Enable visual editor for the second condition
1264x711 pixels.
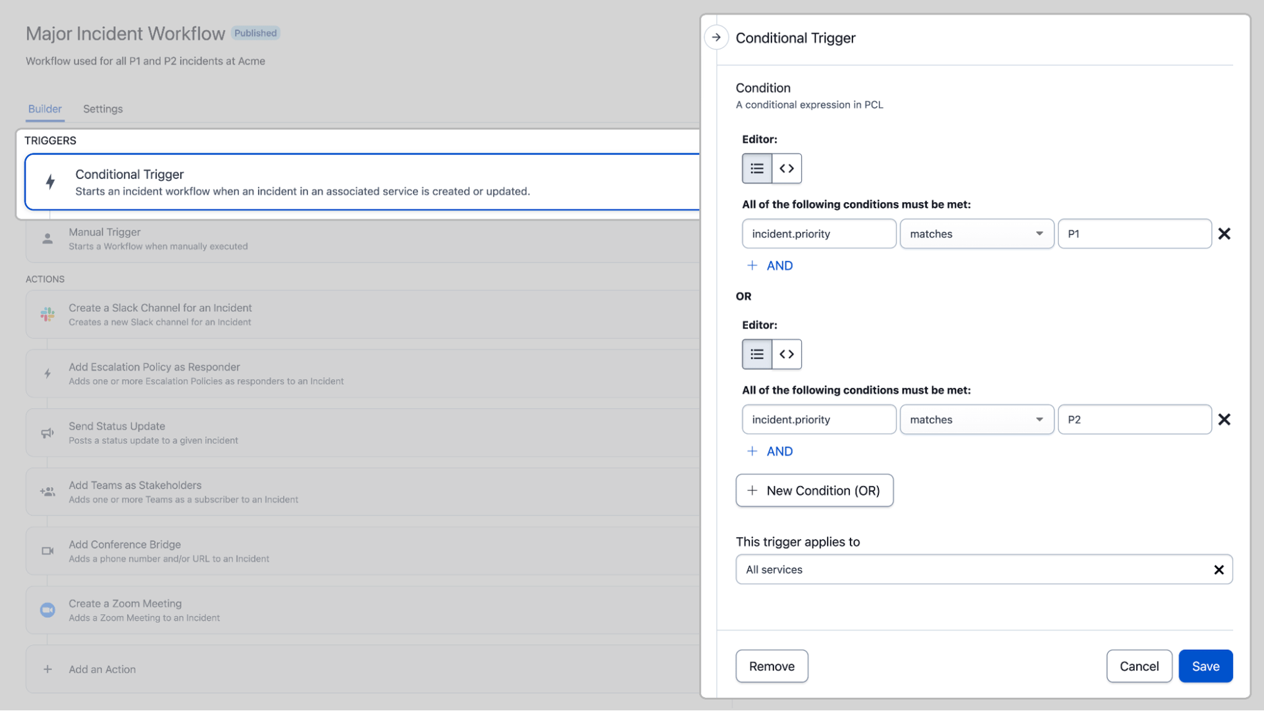pos(756,354)
